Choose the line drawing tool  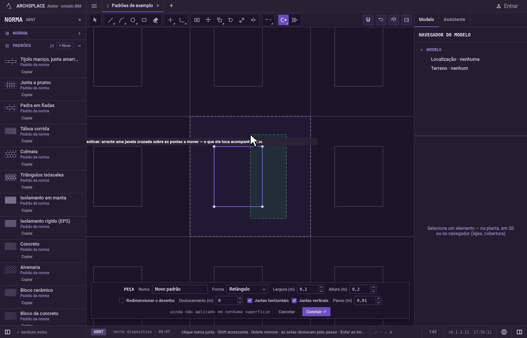click(110, 20)
